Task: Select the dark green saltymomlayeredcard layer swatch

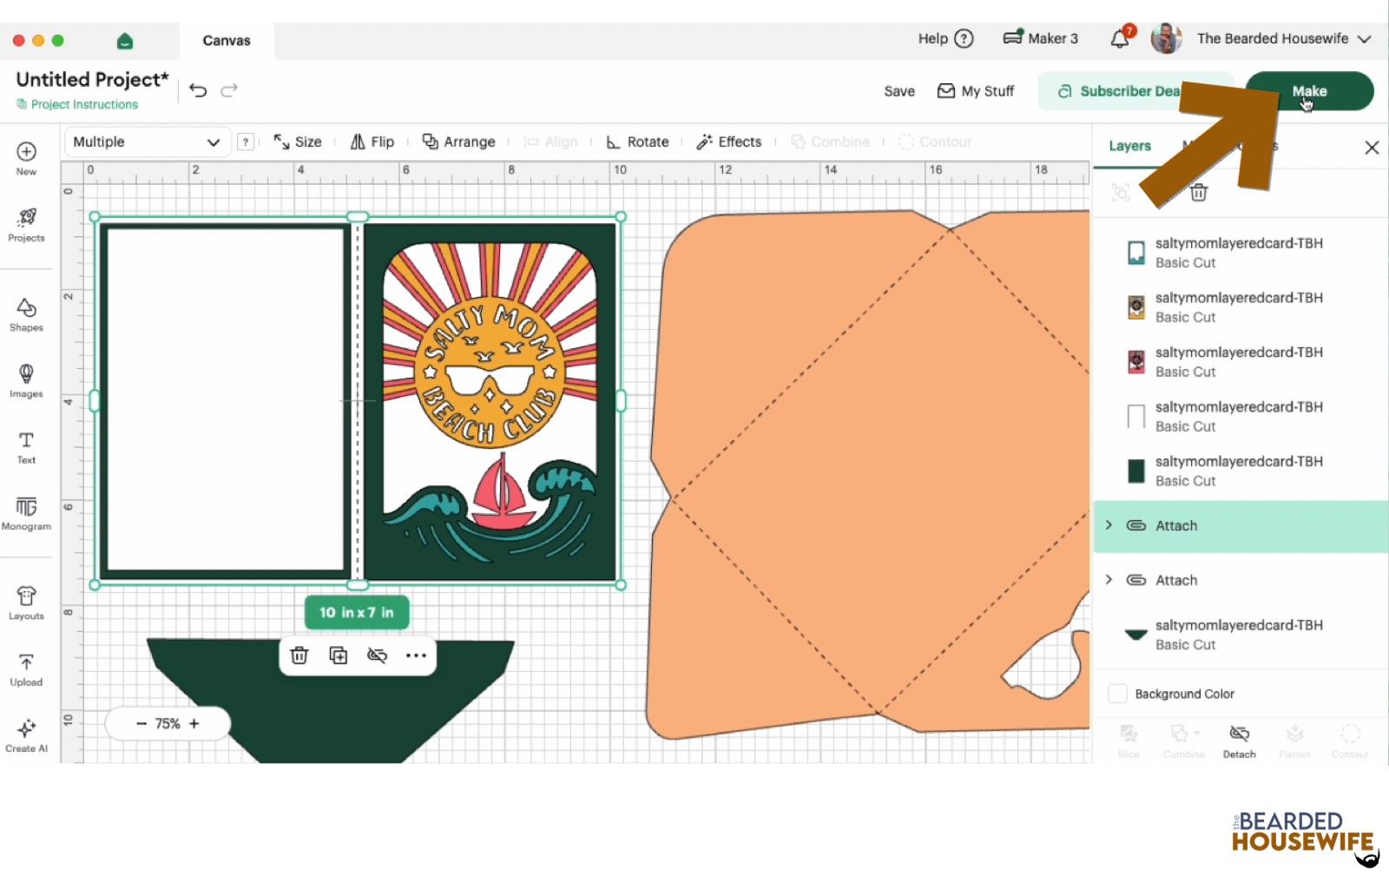Action: pos(1136,471)
